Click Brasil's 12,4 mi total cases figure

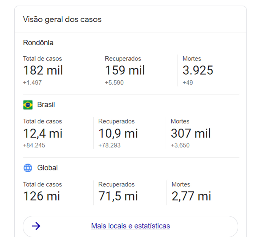[x=43, y=133]
